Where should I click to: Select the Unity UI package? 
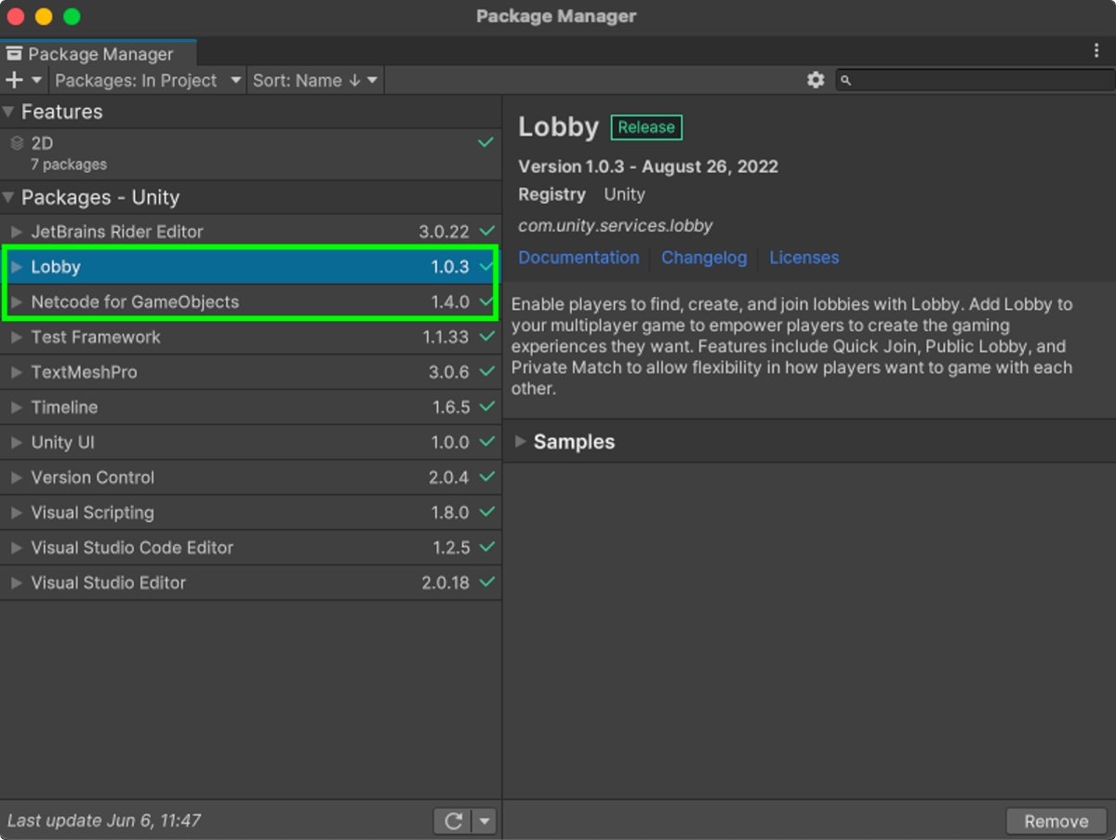[x=250, y=442]
